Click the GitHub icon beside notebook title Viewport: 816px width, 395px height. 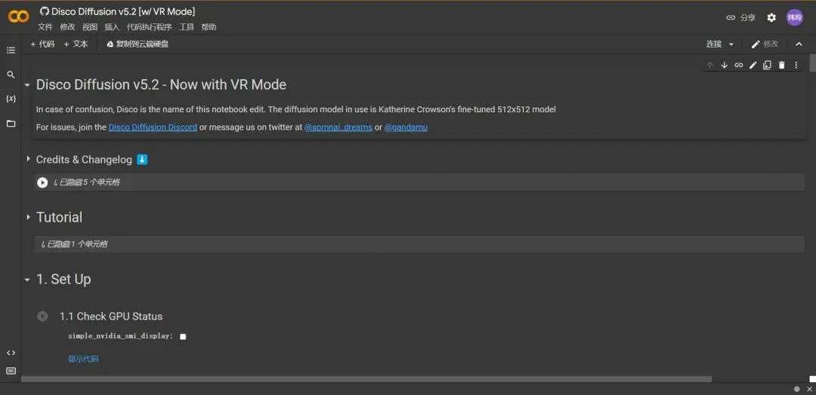(x=45, y=11)
